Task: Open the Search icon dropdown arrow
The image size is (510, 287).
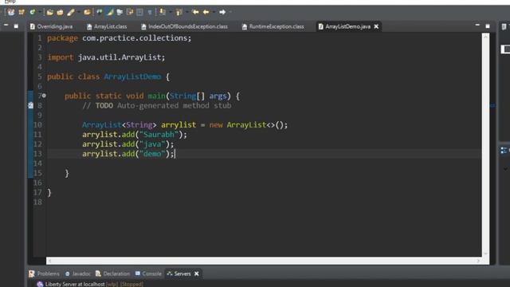Action: click(79, 12)
